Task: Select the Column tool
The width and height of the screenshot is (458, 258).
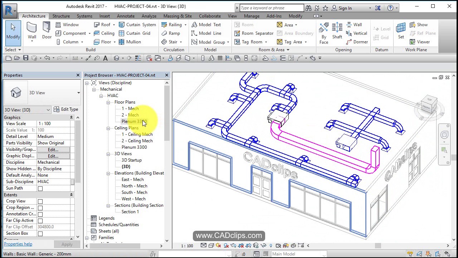Action: [67, 42]
